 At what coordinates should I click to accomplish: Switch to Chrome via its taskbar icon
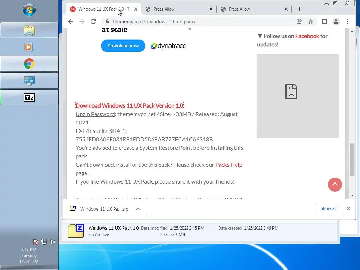pos(29,64)
